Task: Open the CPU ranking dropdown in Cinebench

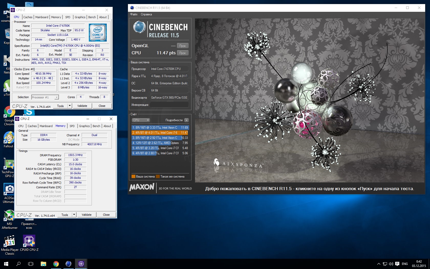Action: (x=141, y=120)
